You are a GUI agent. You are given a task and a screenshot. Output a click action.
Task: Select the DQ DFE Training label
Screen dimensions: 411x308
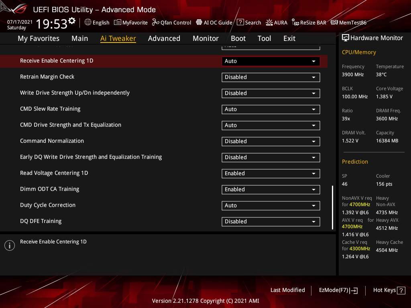coord(41,221)
